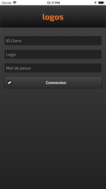106x189 pixels.
Task: Tap the 12:11 PM clock
Action: click(53, 3)
